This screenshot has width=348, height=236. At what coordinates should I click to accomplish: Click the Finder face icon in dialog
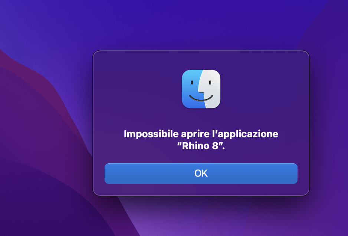pyautogui.click(x=201, y=89)
